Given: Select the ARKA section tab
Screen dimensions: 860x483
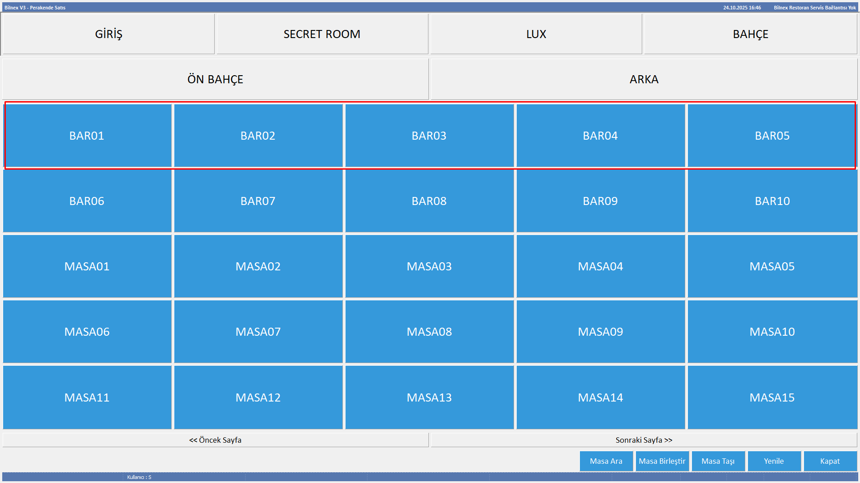Looking at the screenshot, I should pyautogui.click(x=644, y=79).
